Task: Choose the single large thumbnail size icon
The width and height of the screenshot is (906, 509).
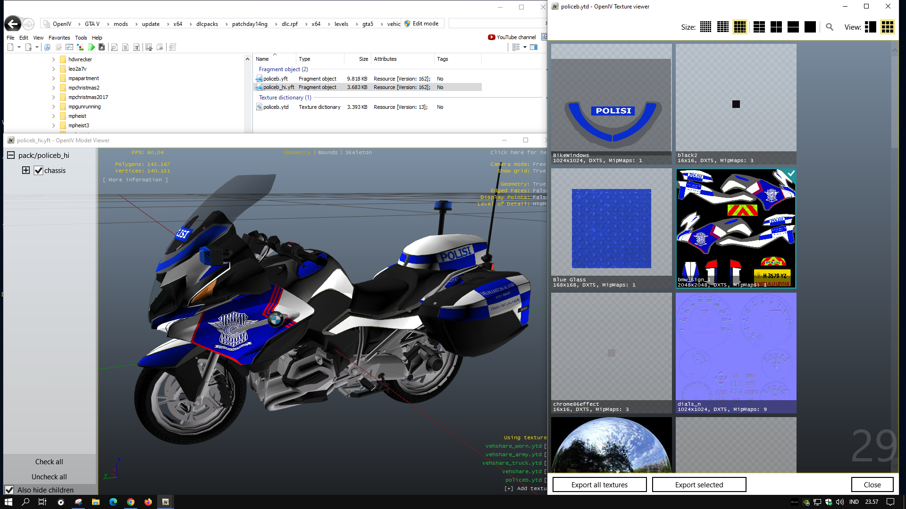Action: click(x=810, y=27)
